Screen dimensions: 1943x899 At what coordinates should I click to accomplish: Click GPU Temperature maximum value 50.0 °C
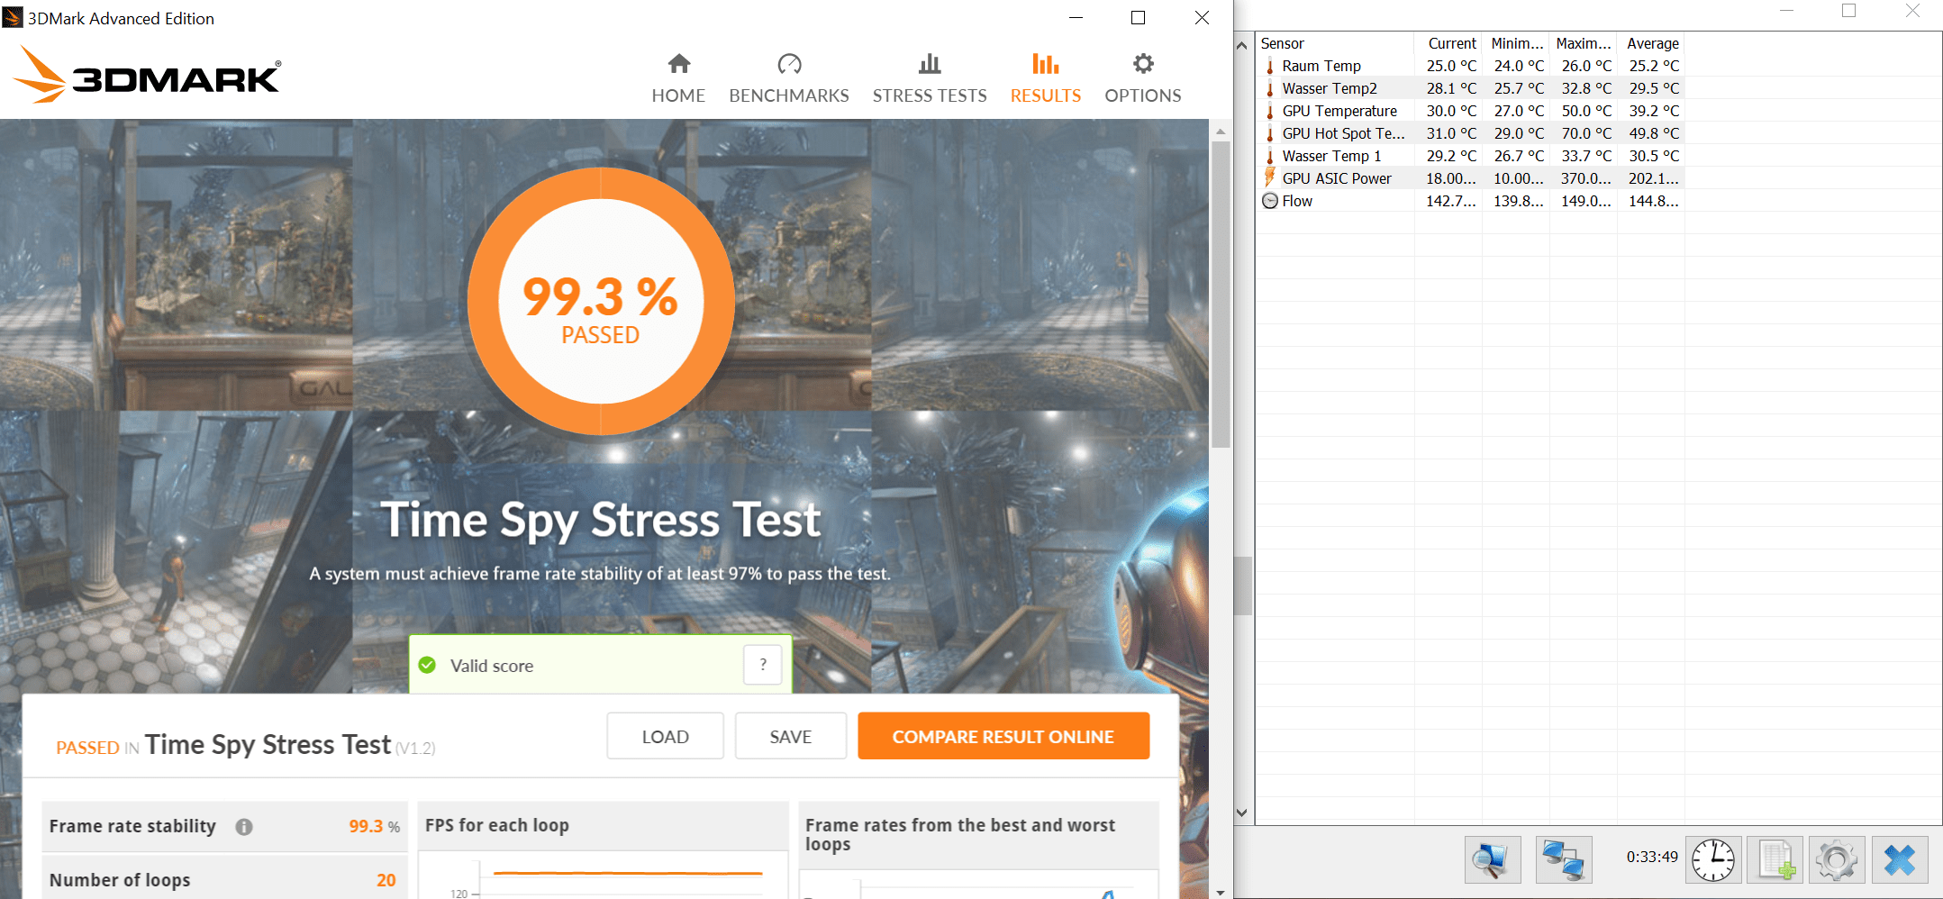pyautogui.click(x=1586, y=111)
